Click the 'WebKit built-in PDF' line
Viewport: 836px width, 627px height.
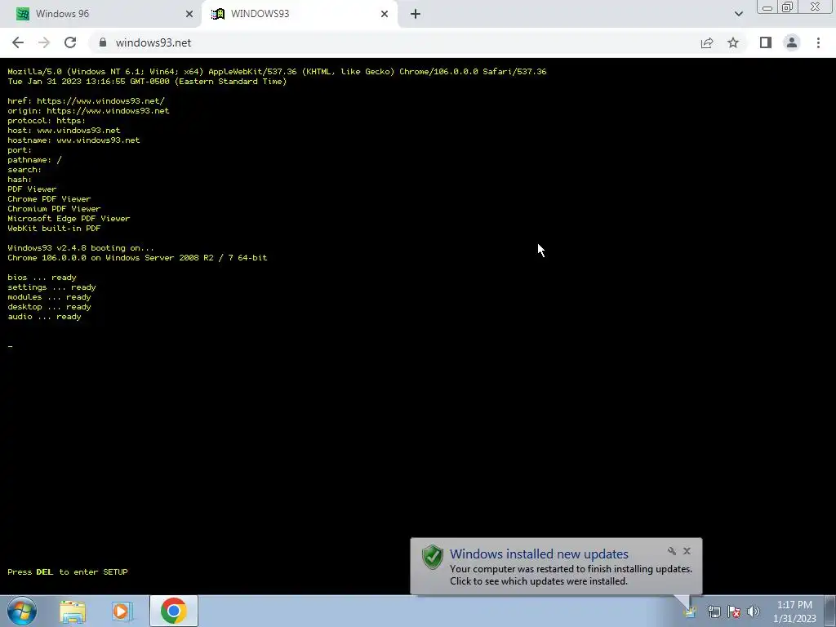click(x=54, y=229)
